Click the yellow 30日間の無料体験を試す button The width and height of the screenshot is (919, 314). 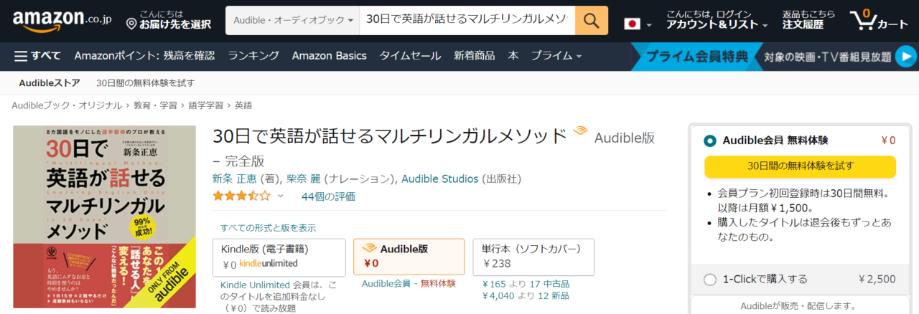(800, 166)
